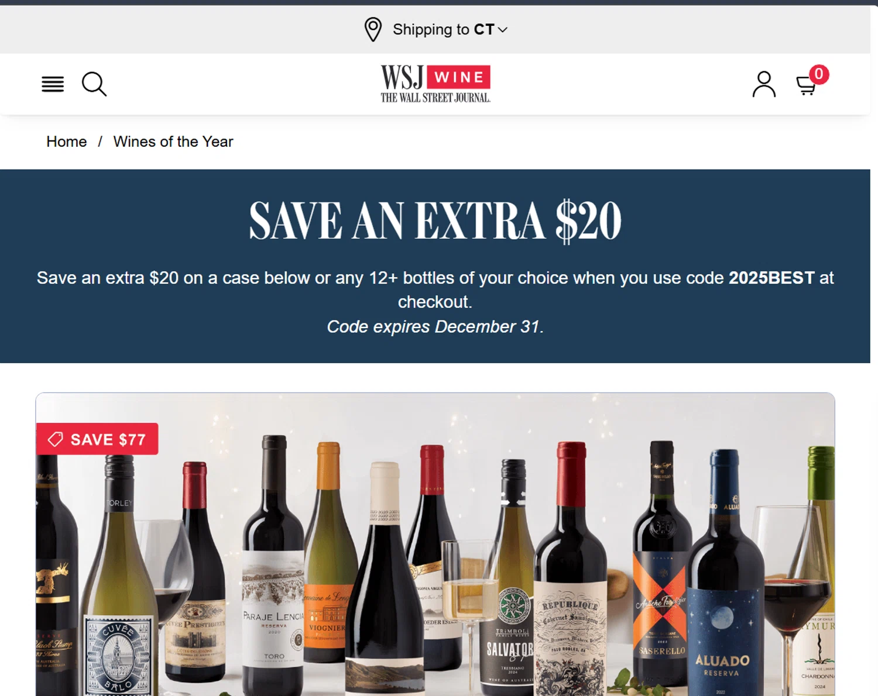Click the Paraje Lencia Toro bottle
Screen dimensions: 878x696
coord(273,567)
